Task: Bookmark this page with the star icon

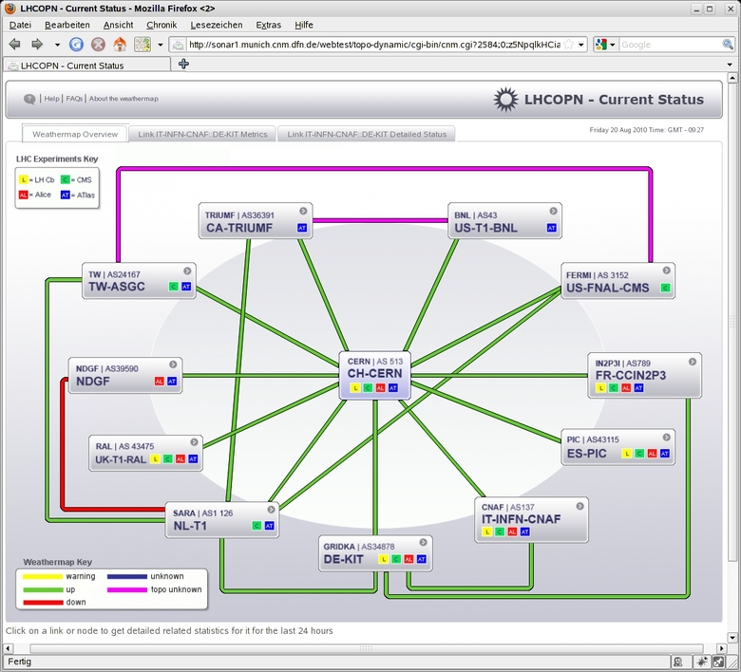Action: coord(569,45)
